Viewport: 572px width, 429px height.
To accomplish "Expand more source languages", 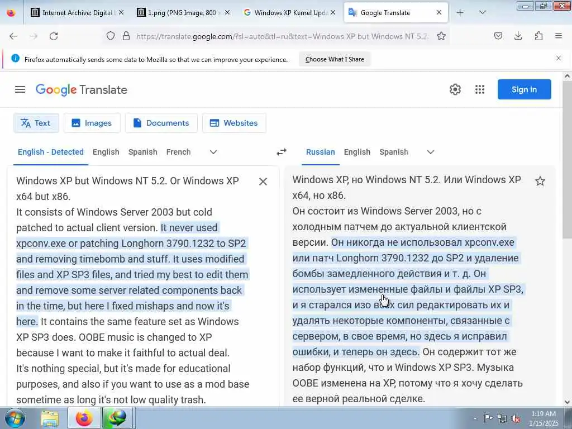I will [x=213, y=152].
